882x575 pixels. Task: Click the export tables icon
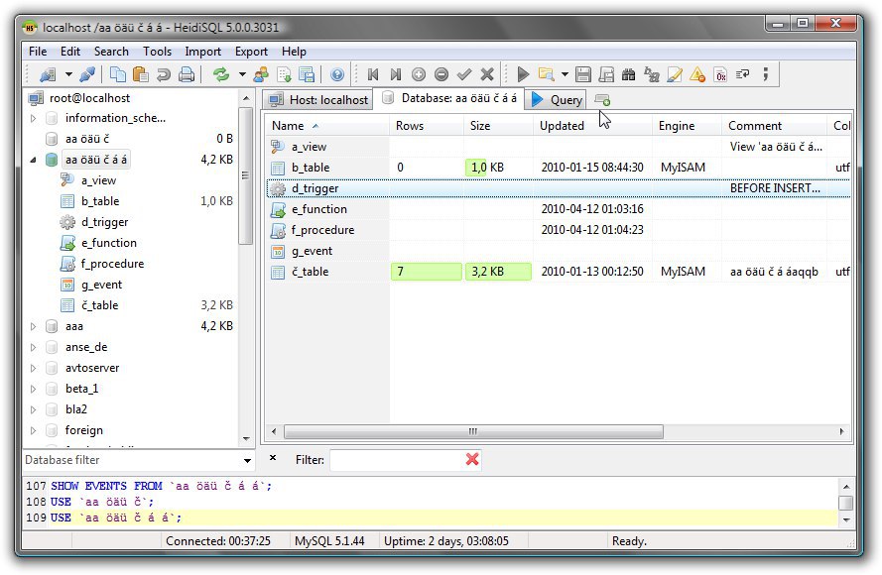pyautogui.click(x=307, y=74)
